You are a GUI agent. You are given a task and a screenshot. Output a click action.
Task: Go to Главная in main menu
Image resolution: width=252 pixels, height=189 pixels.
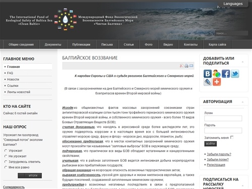[x=28, y=67]
